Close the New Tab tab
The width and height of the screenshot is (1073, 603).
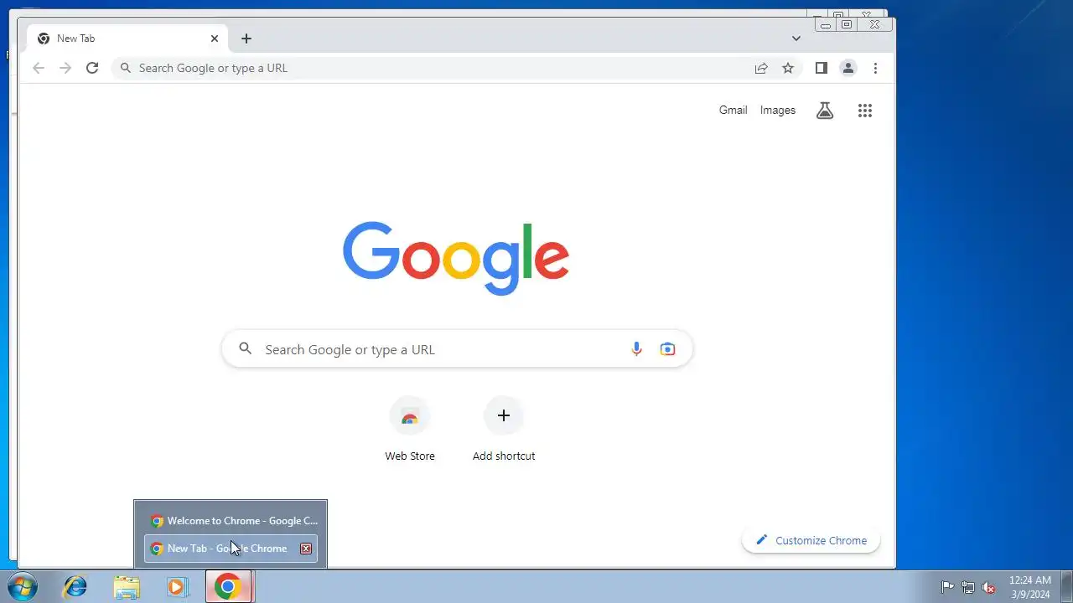(x=215, y=39)
